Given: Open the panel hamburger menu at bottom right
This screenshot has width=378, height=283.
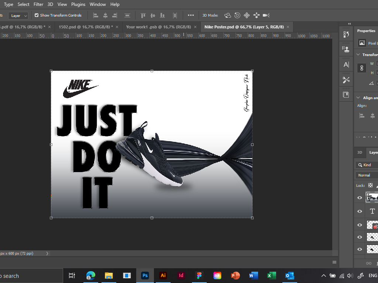Looking at the screenshot, I should [334, 262].
